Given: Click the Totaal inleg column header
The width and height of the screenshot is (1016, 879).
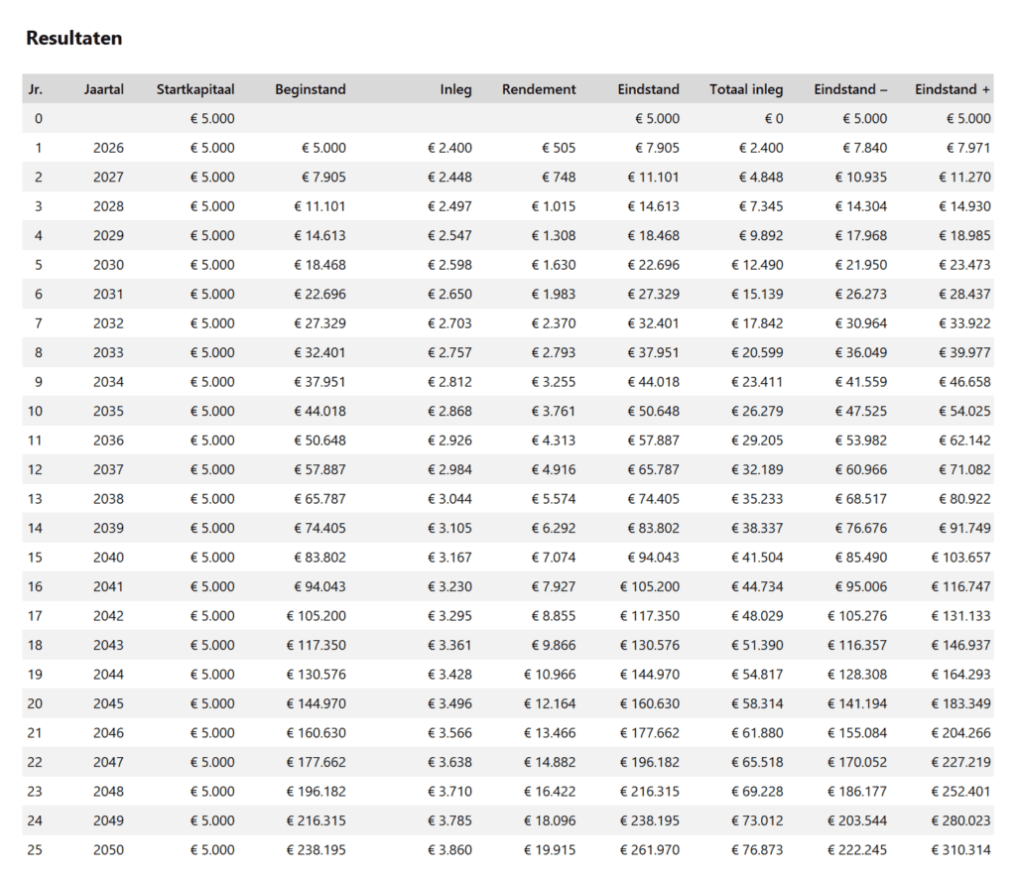Looking at the screenshot, I should [x=746, y=88].
